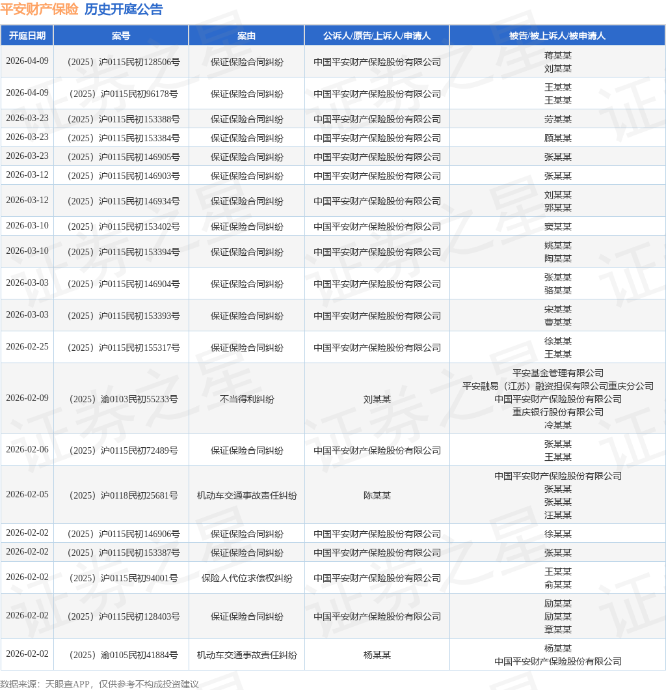
Task: Click case number 沪0115民初128506号
Action: pos(124,62)
